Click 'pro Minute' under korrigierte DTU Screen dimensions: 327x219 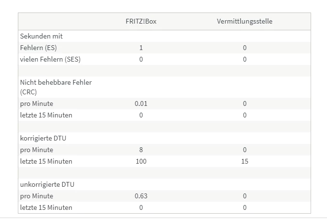click(37, 150)
